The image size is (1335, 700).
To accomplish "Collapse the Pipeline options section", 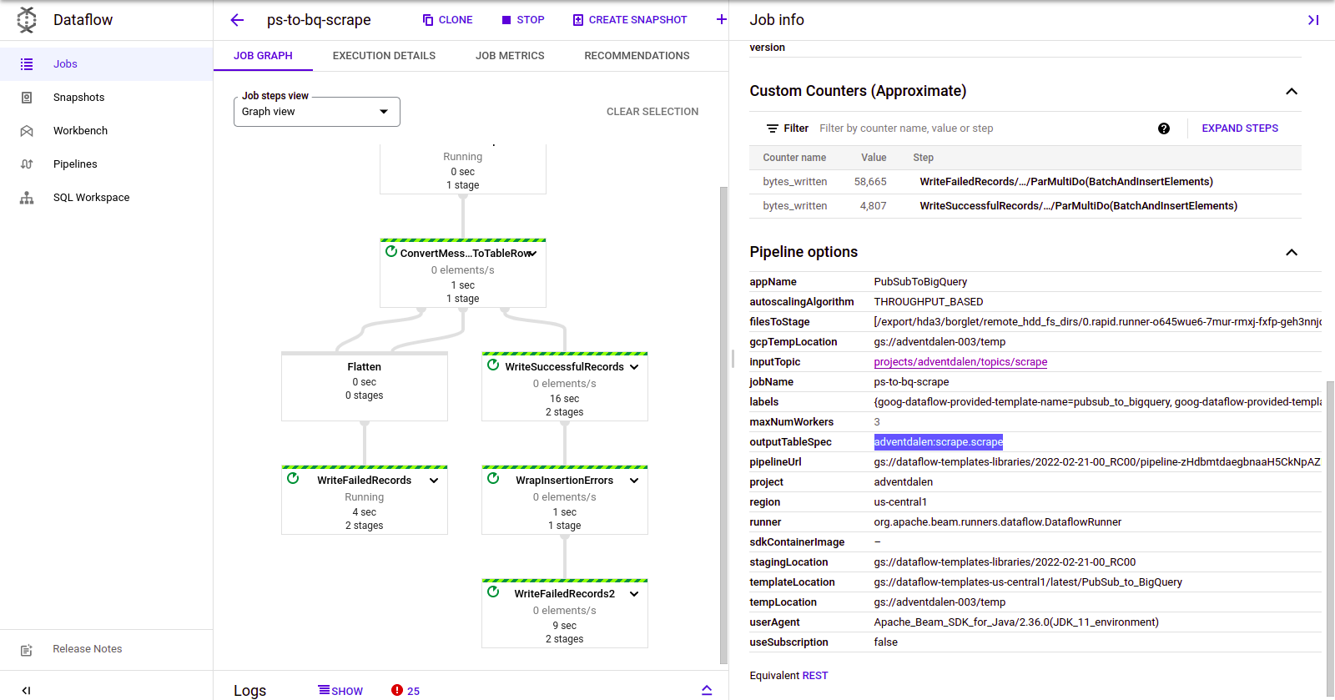I will click(x=1292, y=252).
